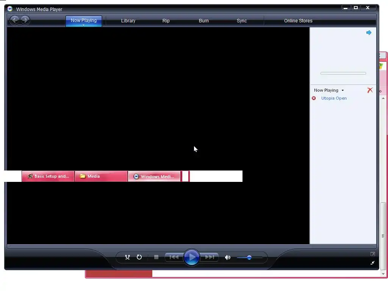The height and width of the screenshot is (291, 388).
Task: Open the Online Stores tab
Action: click(x=298, y=21)
